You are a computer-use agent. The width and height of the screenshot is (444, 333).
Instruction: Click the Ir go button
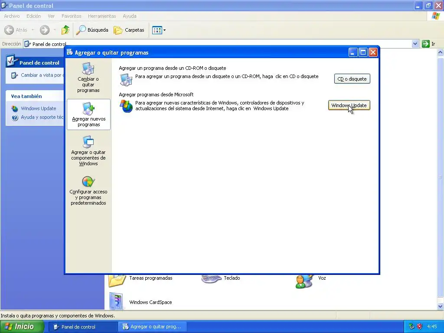tap(428, 44)
